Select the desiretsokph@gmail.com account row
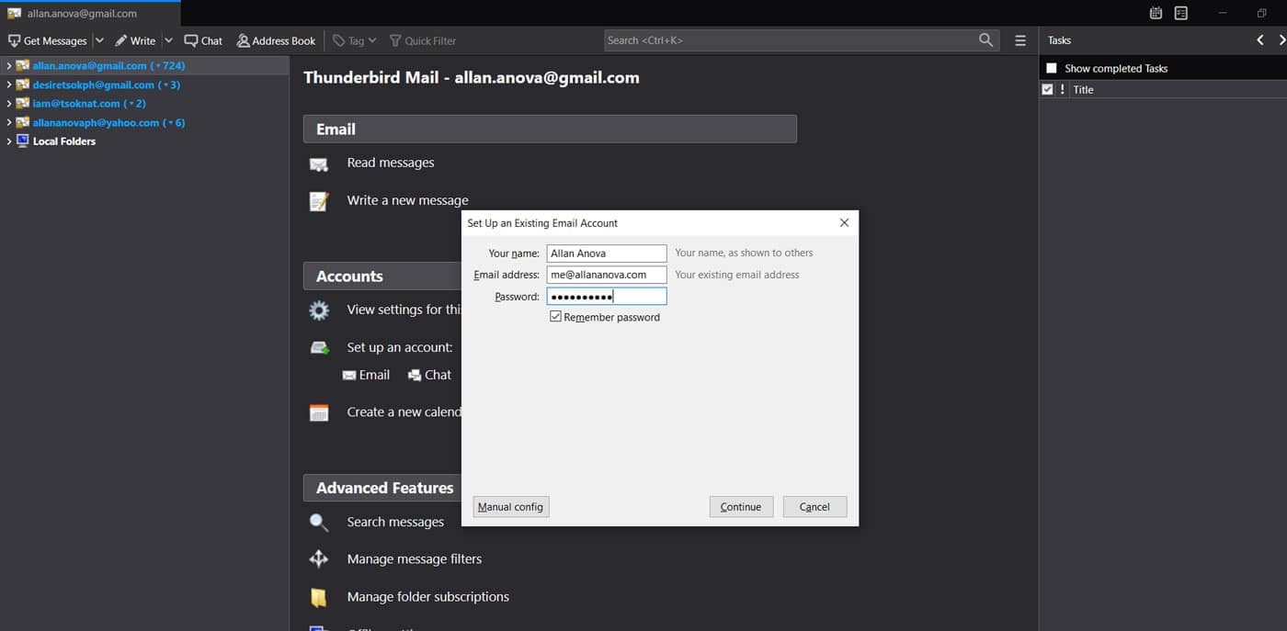 tap(144, 85)
